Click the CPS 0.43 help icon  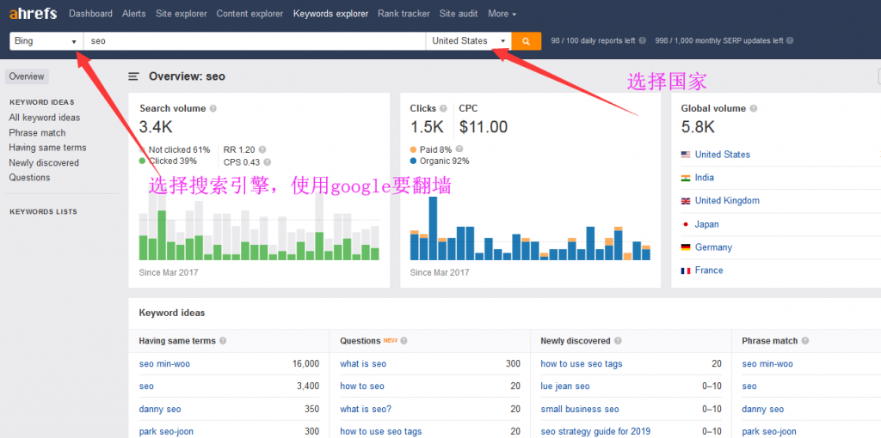tap(268, 162)
